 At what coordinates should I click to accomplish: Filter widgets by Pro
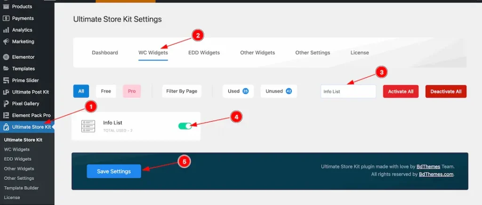132,91
